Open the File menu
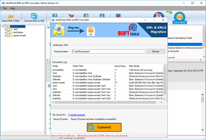This screenshot has width=206, height=140. tap(5, 8)
